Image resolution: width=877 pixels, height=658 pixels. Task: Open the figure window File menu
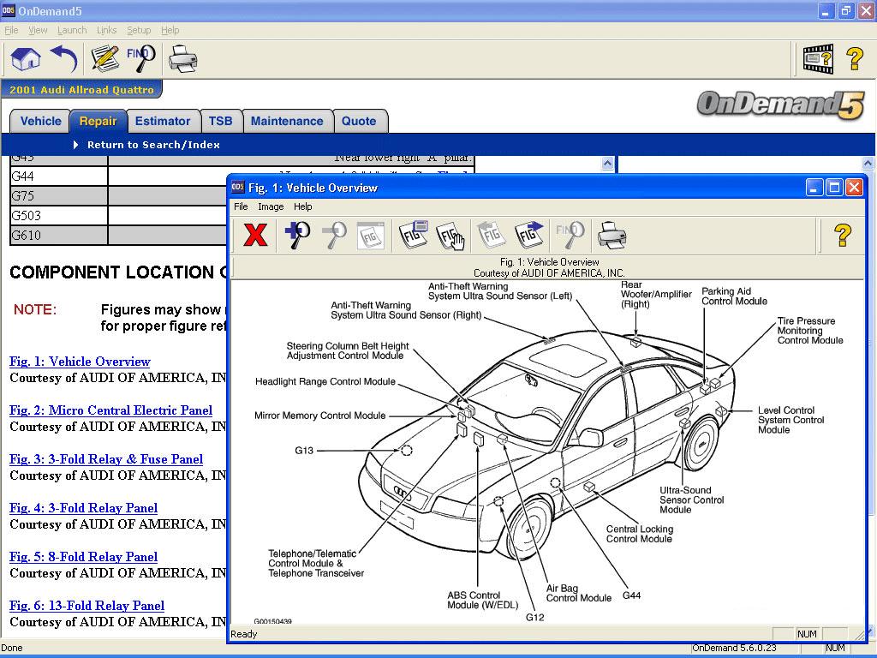tap(241, 206)
